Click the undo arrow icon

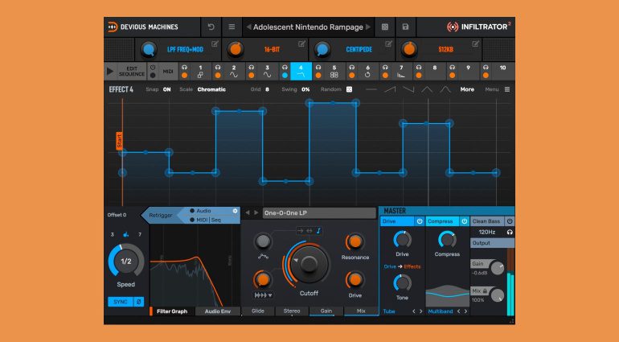click(x=211, y=27)
